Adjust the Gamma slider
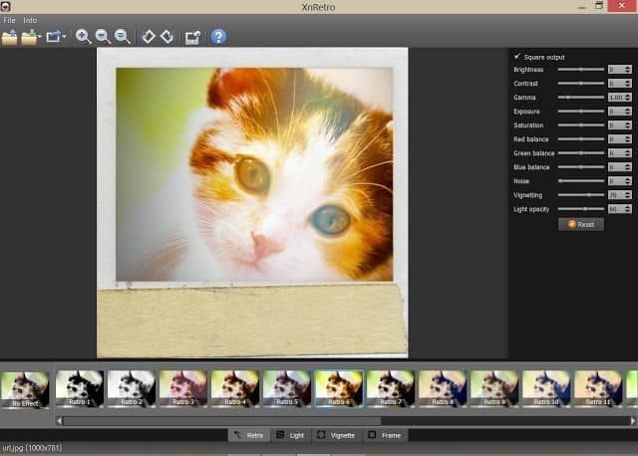 (x=581, y=98)
